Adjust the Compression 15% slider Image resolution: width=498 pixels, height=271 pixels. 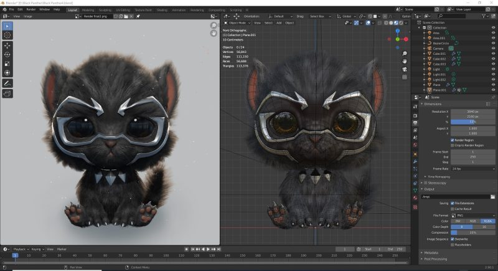pyautogui.click(x=473, y=232)
